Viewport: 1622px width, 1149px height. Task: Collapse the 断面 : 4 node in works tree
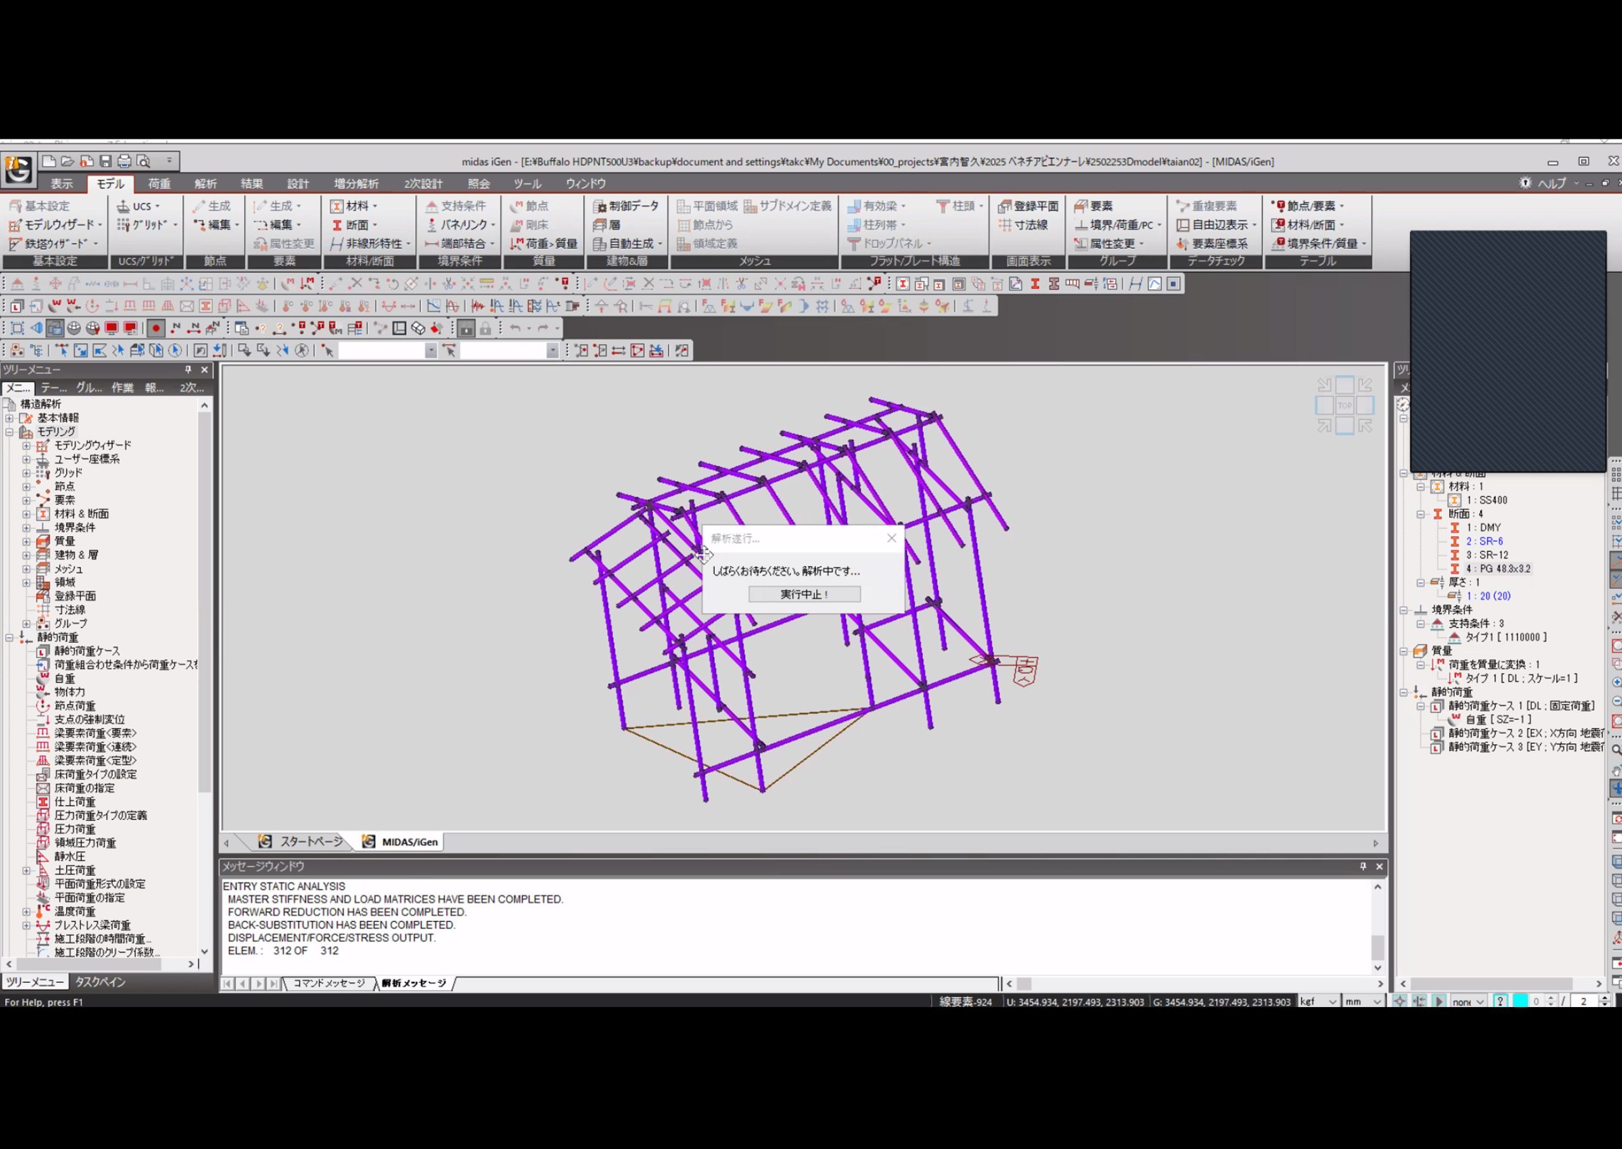[x=1421, y=515]
